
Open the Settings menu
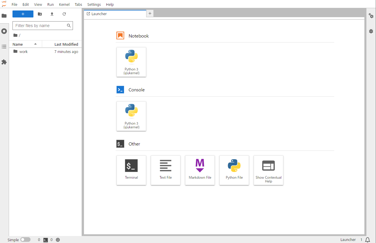point(94,4)
